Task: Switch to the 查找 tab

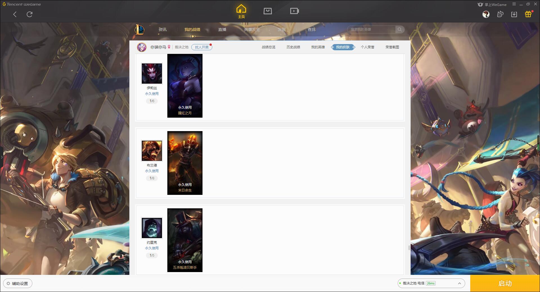Action: (x=312, y=29)
